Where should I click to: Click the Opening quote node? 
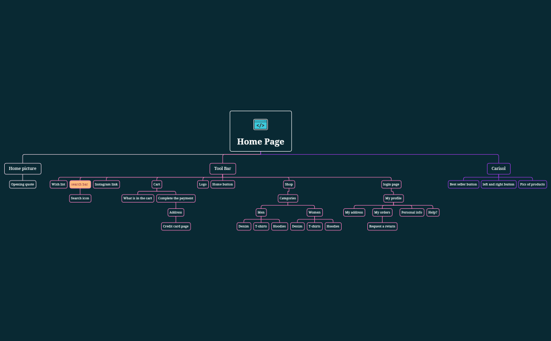[x=23, y=184]
